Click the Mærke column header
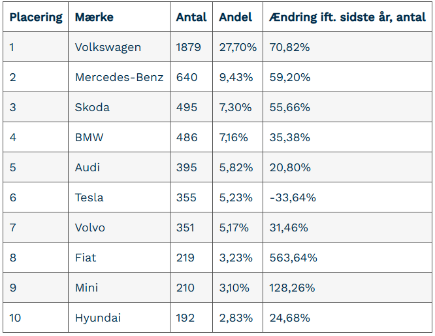435x336 pixels. (94, 18)
